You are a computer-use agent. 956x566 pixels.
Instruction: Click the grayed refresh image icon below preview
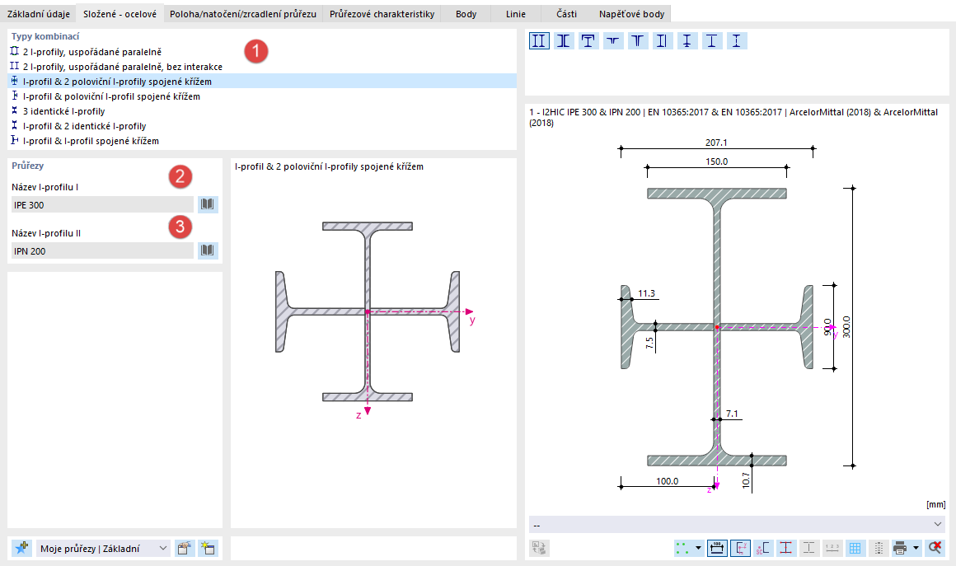(539, 548)
